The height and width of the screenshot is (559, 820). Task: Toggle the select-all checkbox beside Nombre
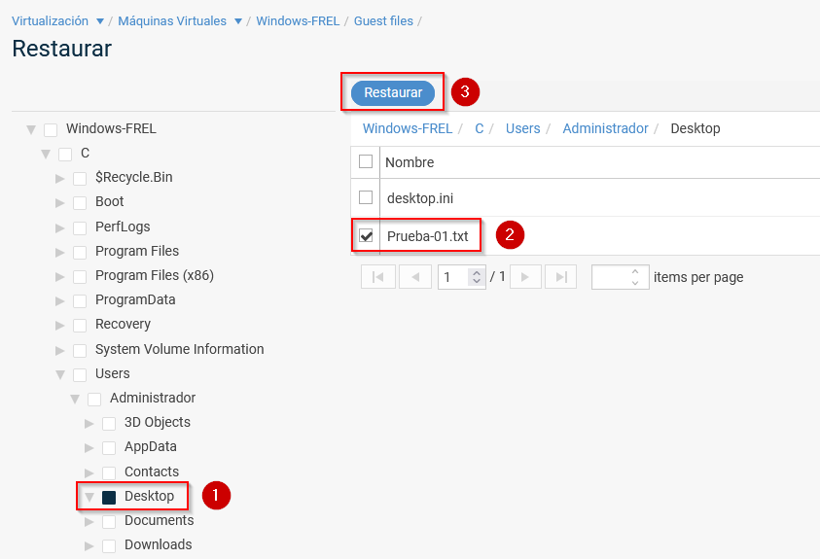click(x=366, y=161)
